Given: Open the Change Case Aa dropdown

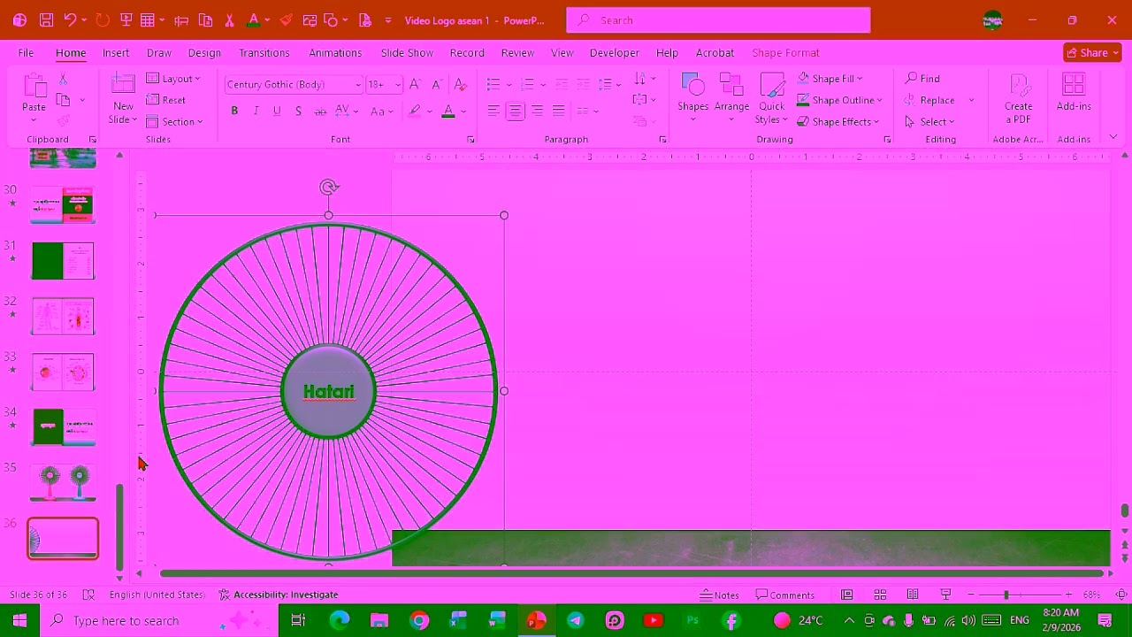Looking at the screenshot, I should point(381,111).
